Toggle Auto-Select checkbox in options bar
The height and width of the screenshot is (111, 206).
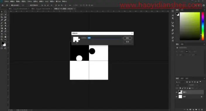12,5
